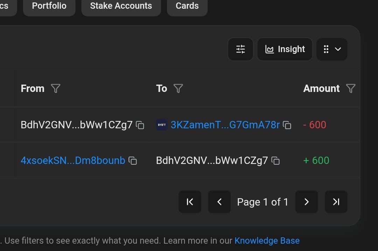378x251 pixels.
Task: Filter the To column
Action: point(178,88)
